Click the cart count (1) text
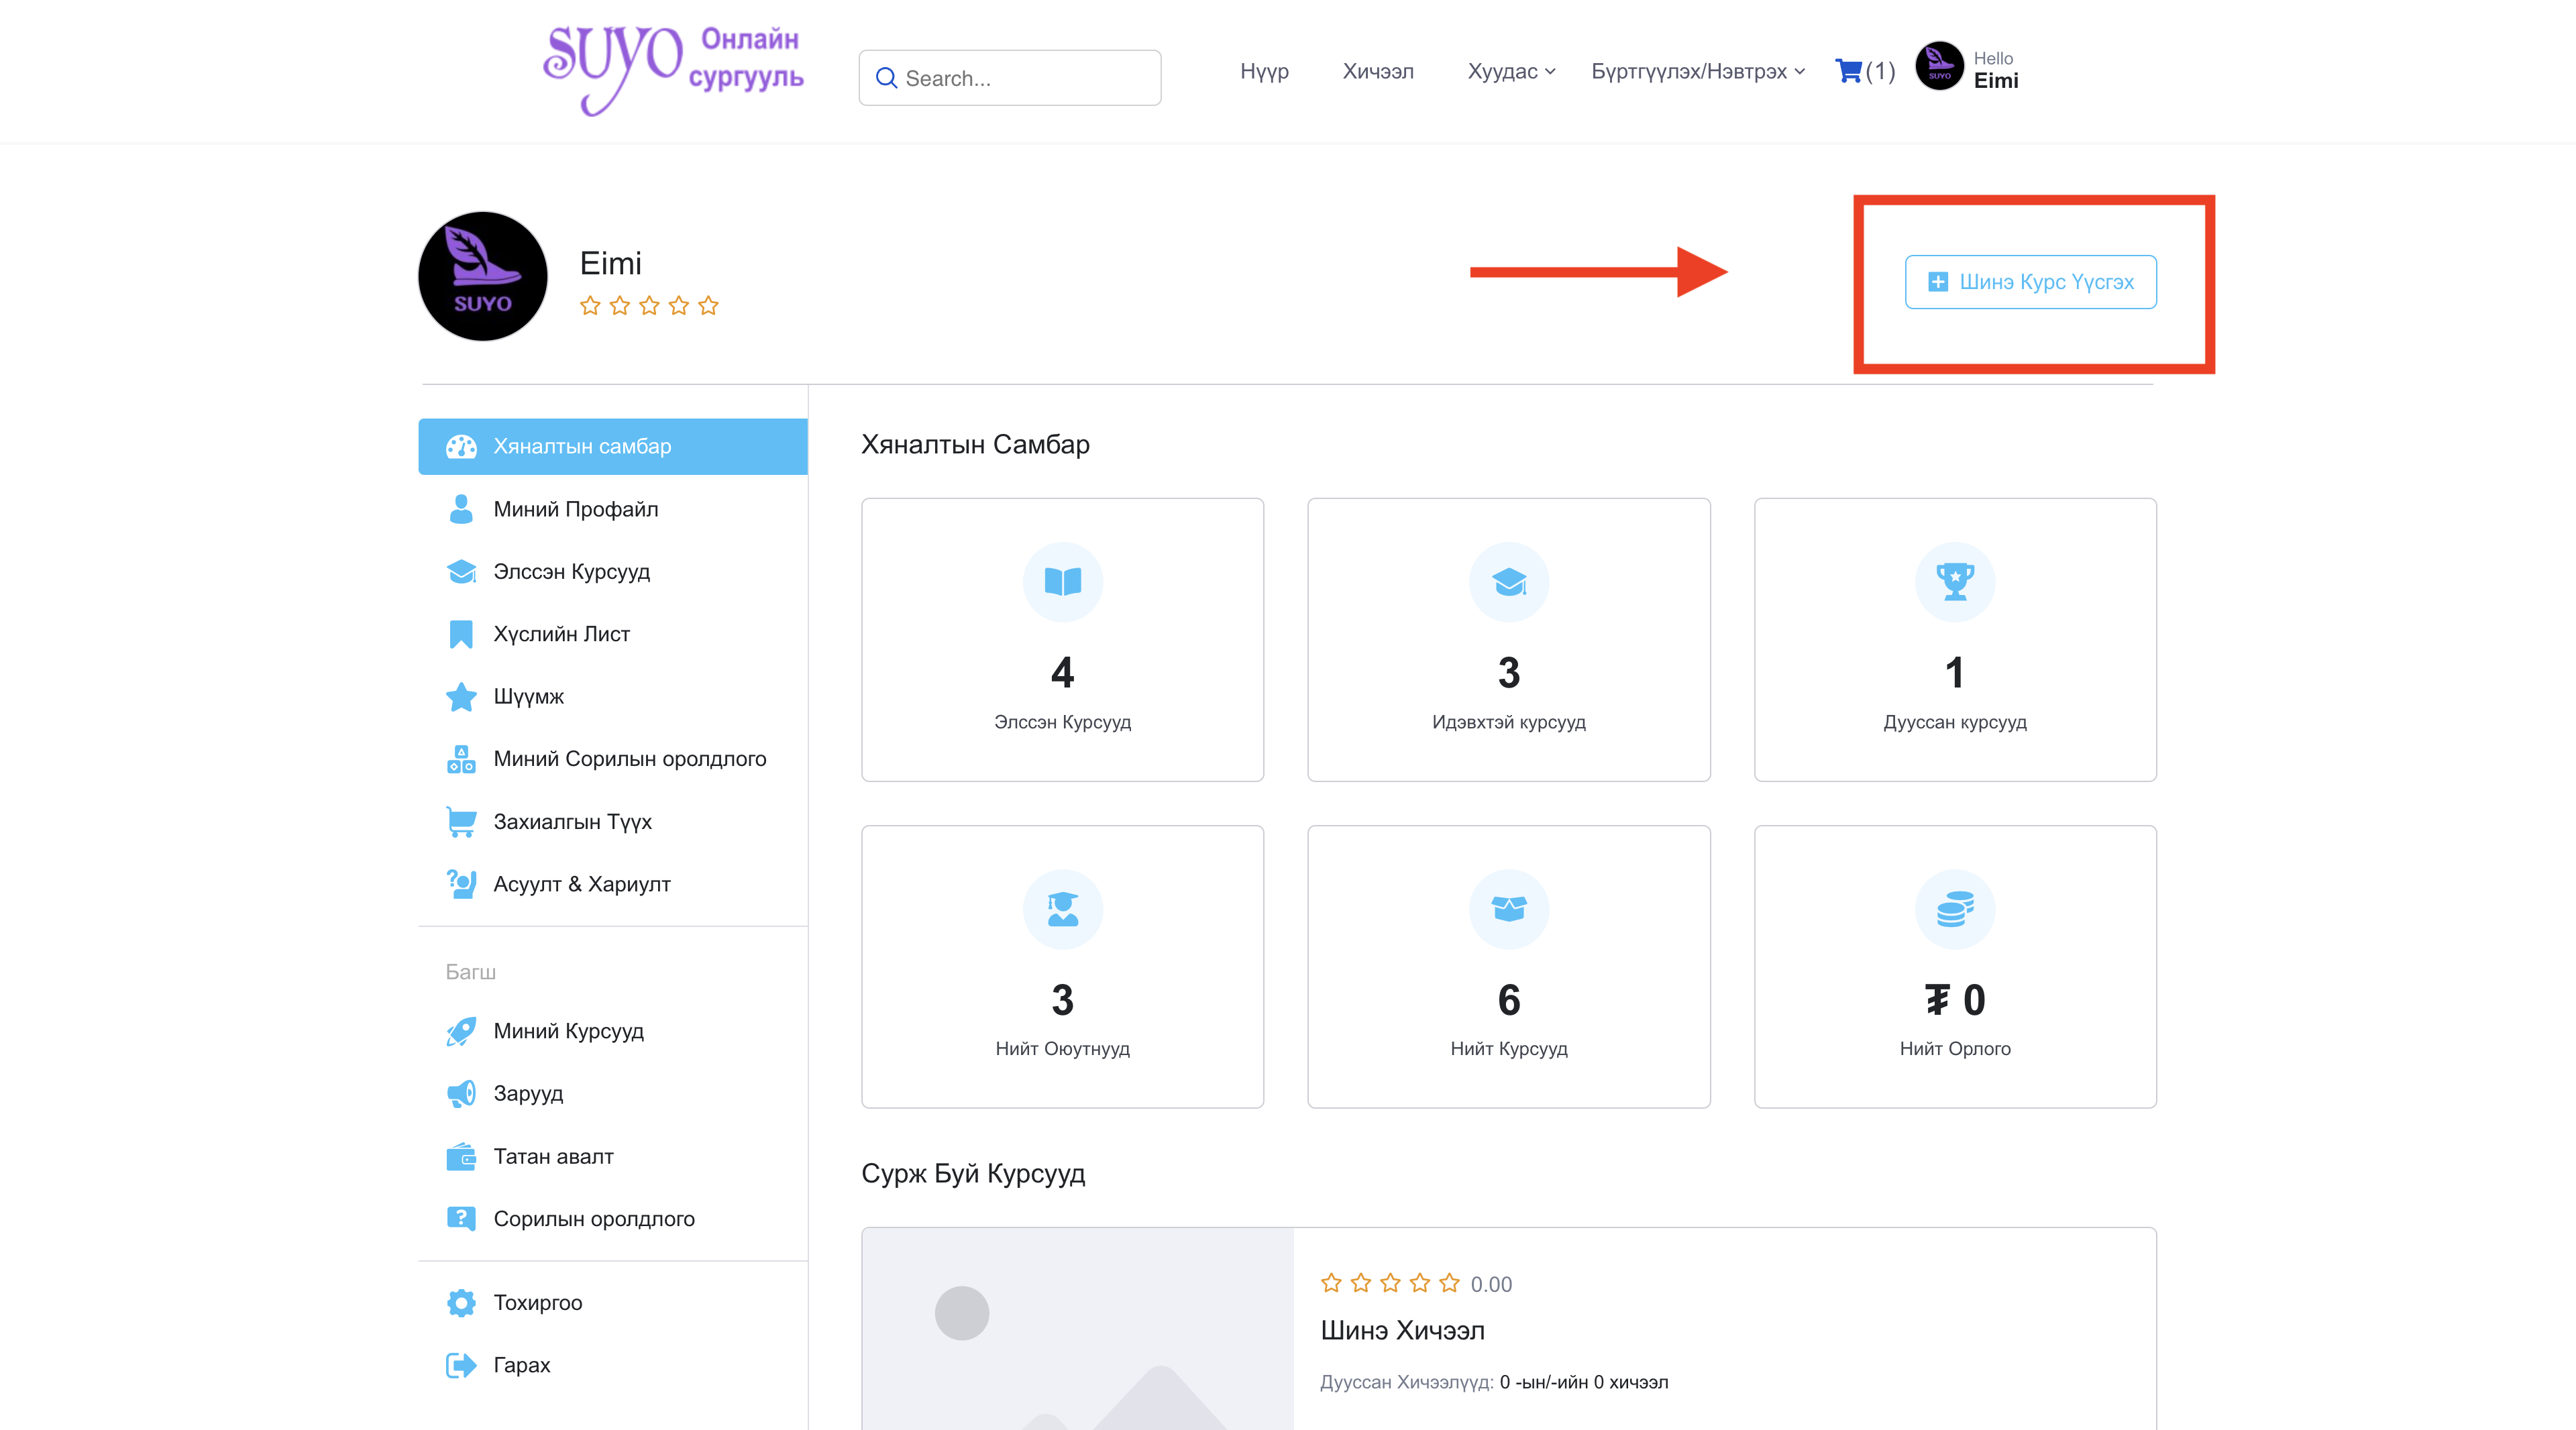2576x1430 pixels. 1880,71
